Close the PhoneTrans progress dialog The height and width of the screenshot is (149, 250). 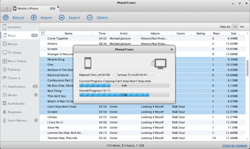pyautogui.click(x=172, y=50)
